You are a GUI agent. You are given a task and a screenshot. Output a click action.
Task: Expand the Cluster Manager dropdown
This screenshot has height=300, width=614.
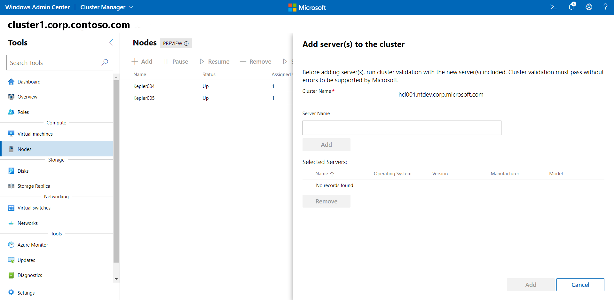pos(106,7)
